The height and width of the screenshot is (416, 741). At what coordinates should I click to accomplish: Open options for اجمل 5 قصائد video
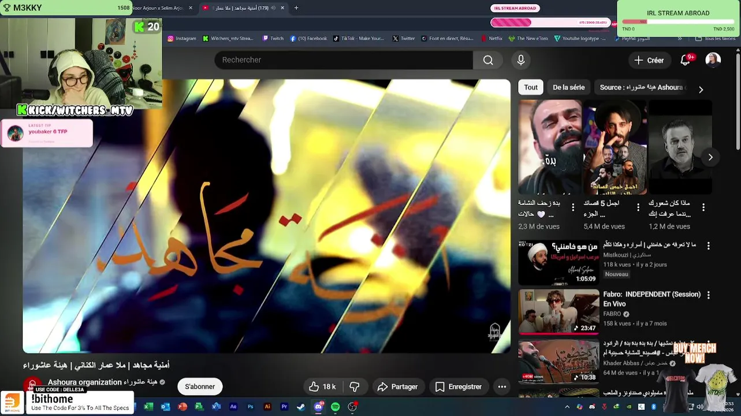638,207
